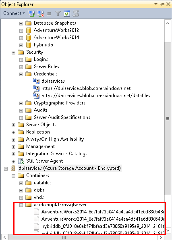Click the Disconnect server toolbar icon

click(41, 13)
